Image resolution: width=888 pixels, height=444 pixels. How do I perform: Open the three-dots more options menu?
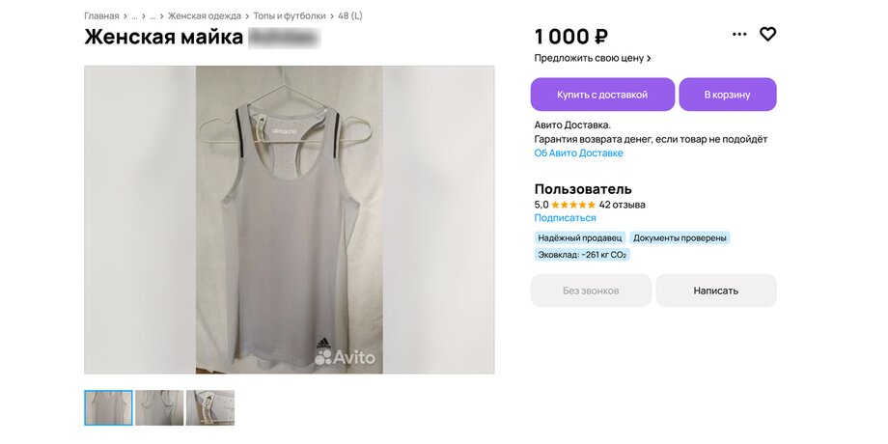point(739,34)
